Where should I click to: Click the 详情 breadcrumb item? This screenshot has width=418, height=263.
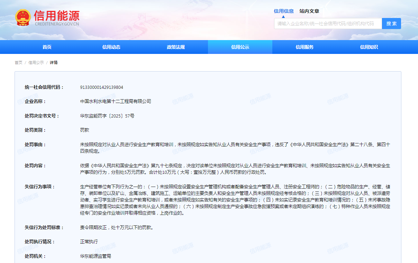pyautogui.click(x=54, y=63)
